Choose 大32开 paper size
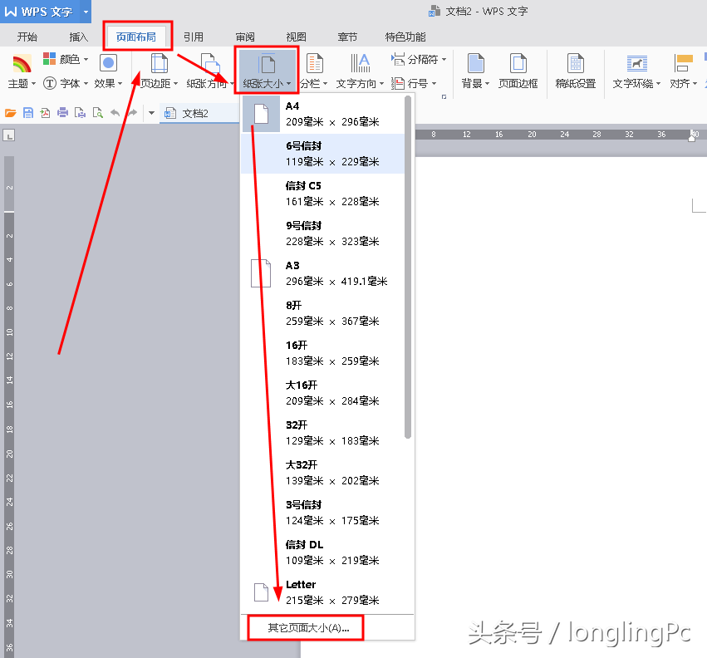 323,473
